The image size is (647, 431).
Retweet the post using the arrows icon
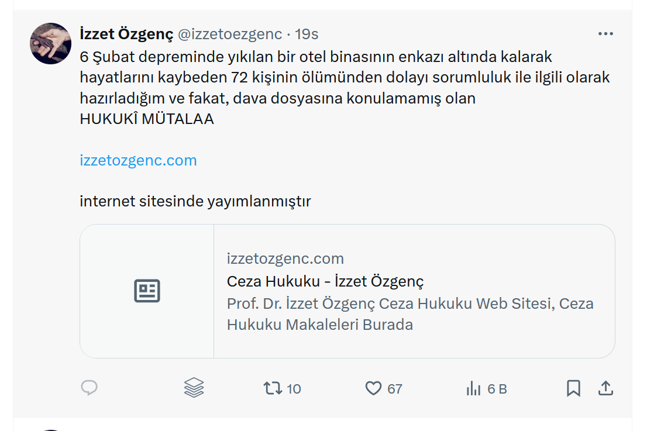point(273,388)
